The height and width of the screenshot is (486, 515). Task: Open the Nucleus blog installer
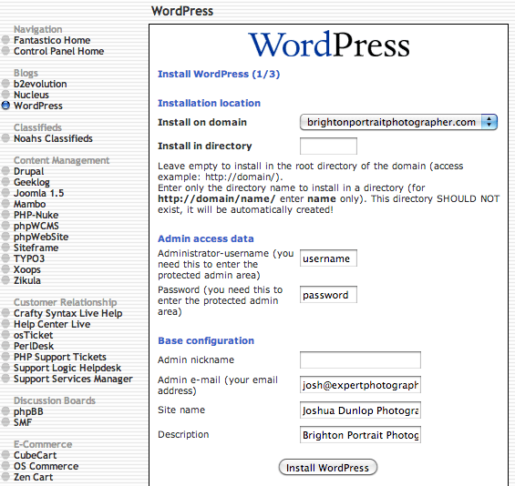pyautogui.click(x=31, y=95)
